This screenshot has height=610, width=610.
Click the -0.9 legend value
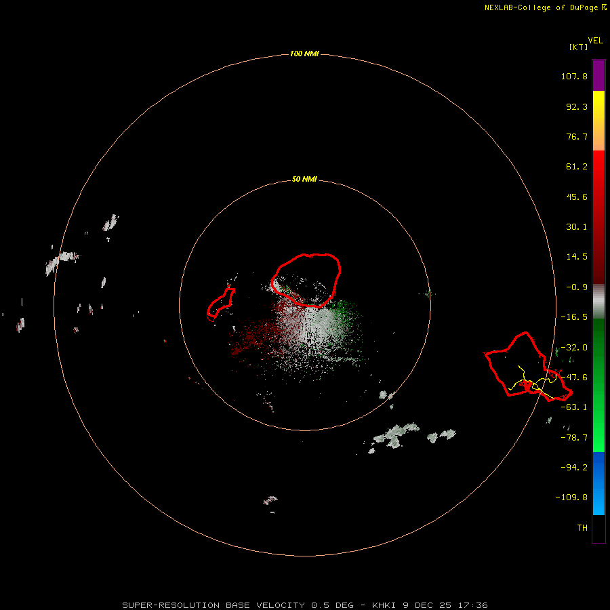577,287
